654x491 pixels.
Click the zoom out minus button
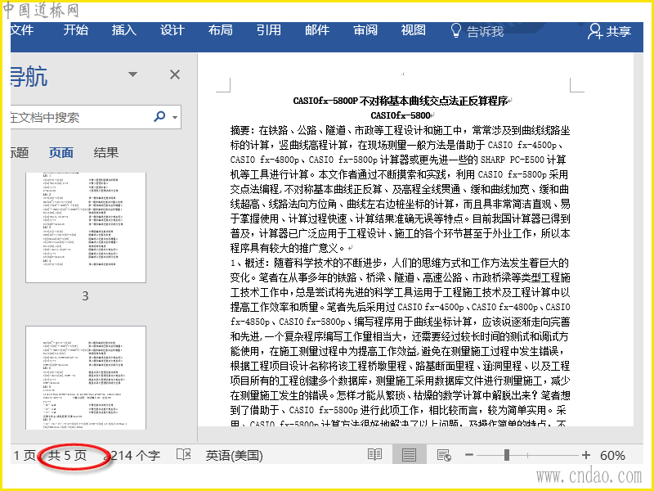pos(468,455)
